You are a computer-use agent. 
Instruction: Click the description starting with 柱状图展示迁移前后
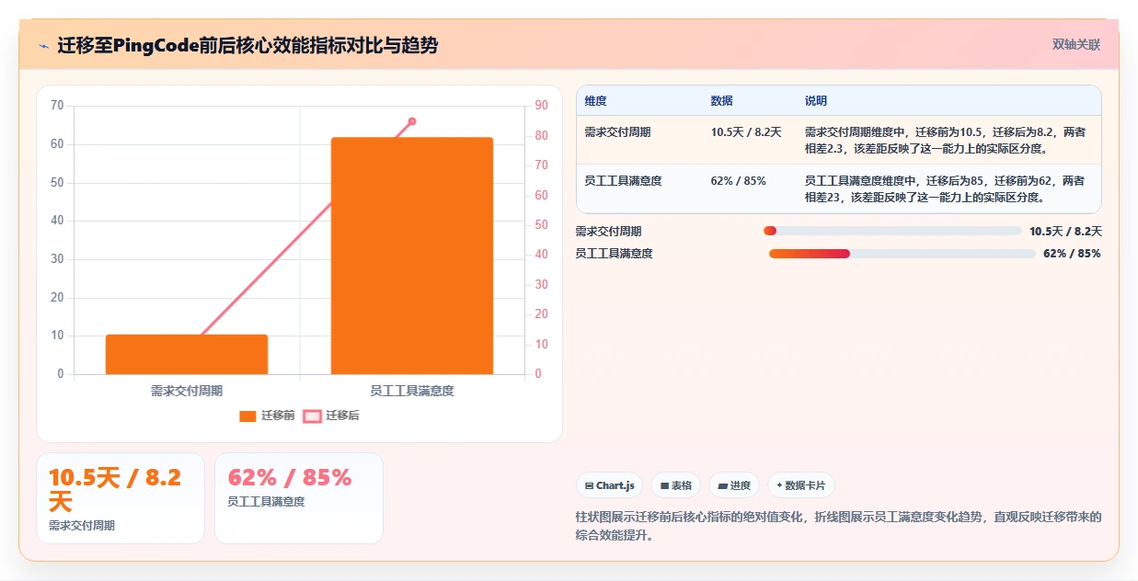(838, 526)
